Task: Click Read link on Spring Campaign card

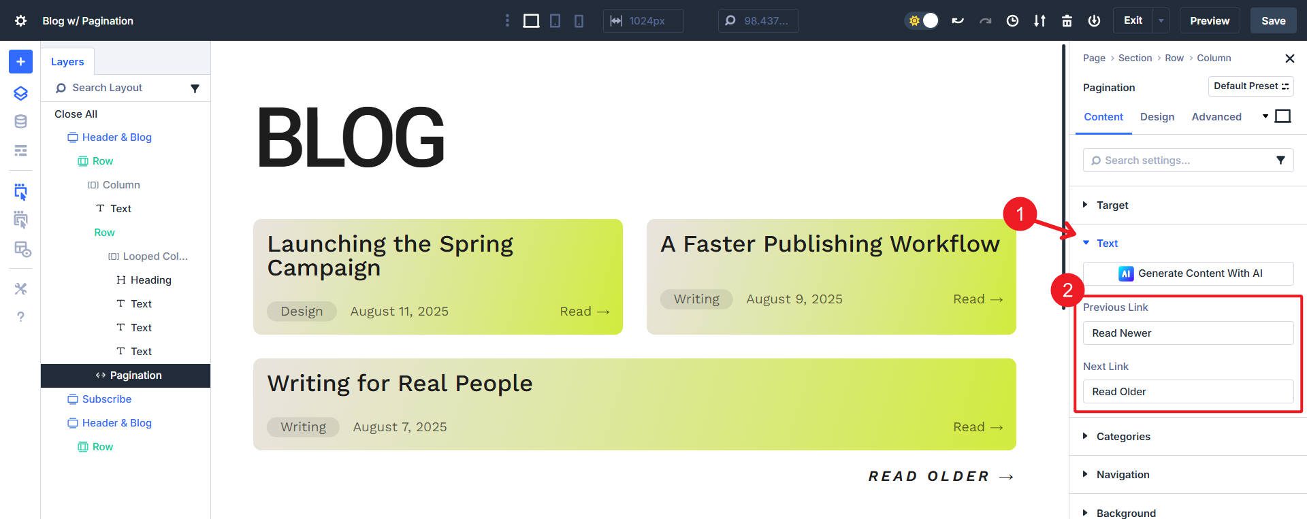Action: (585, 312)
